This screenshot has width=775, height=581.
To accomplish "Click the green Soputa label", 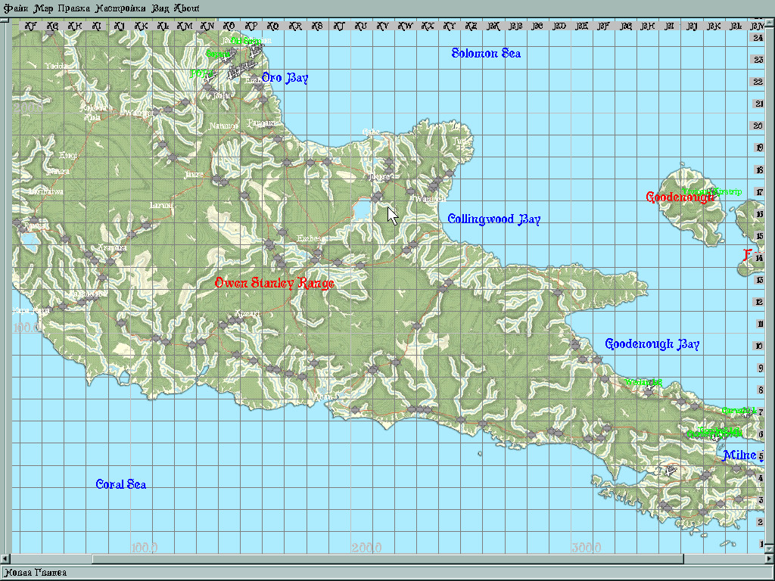I will (218, 54).
